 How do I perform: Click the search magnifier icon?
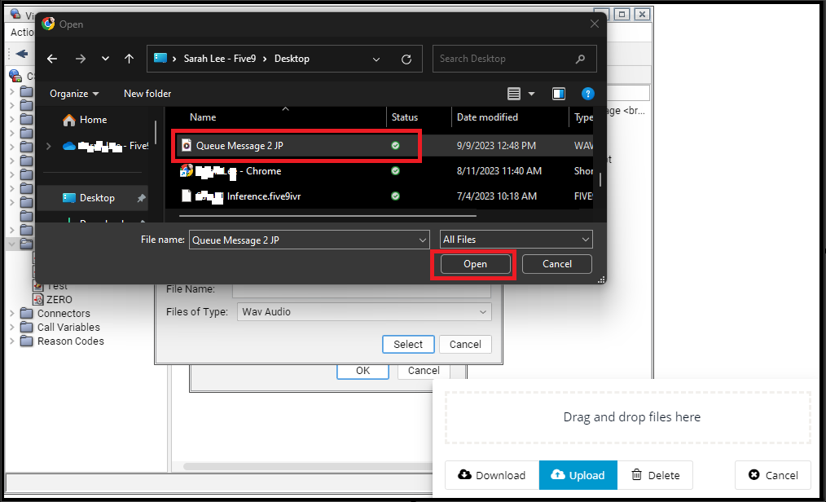pos(580,59)
